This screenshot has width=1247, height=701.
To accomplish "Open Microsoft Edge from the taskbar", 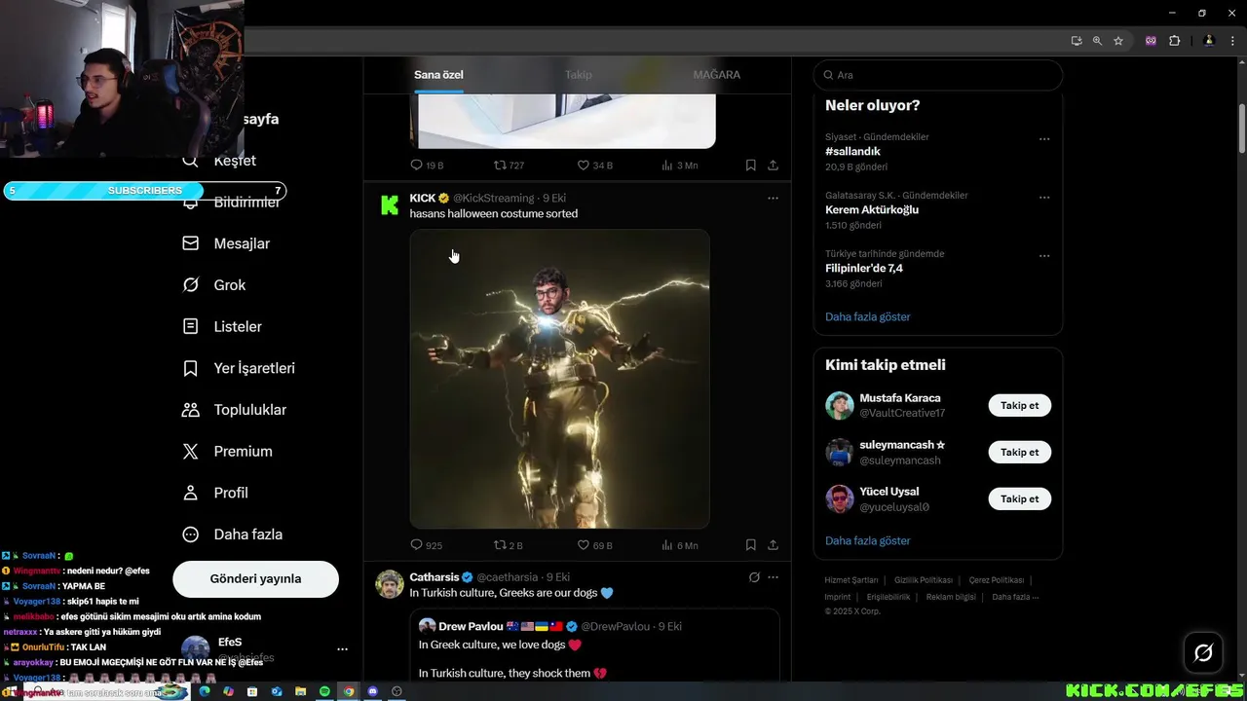I will (x=205, y=691).
